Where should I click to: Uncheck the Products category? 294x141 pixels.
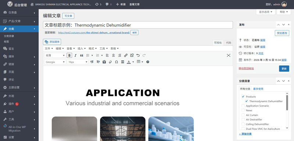[243, 97]
